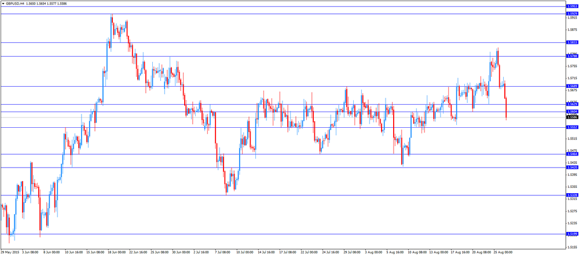Click the 1.5155 price axis tick
579x255 pixels.
pos(571,247)
